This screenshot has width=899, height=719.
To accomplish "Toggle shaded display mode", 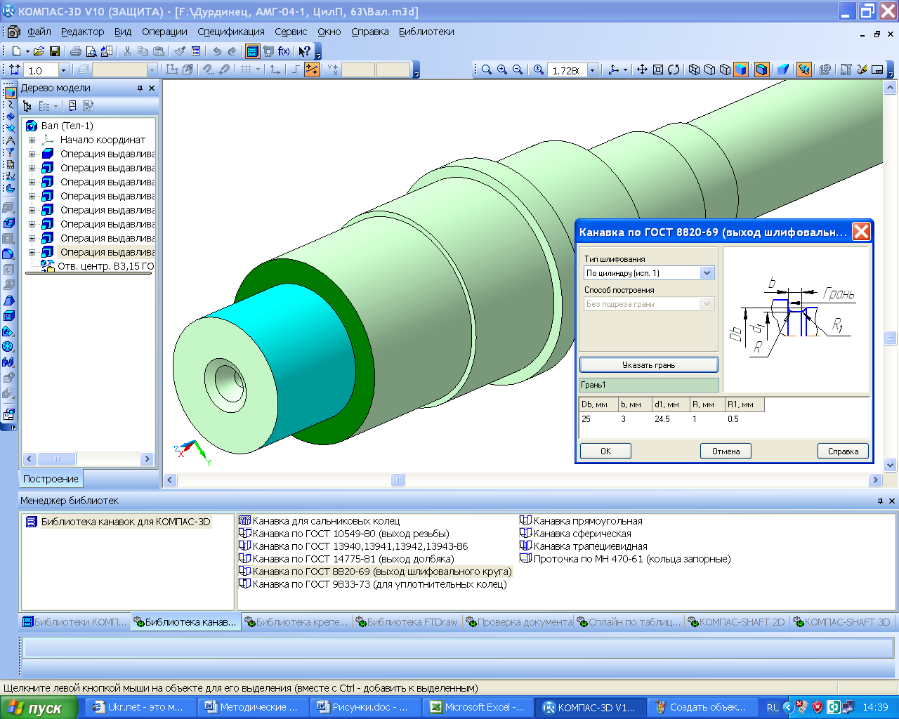I will click(740, 70).
